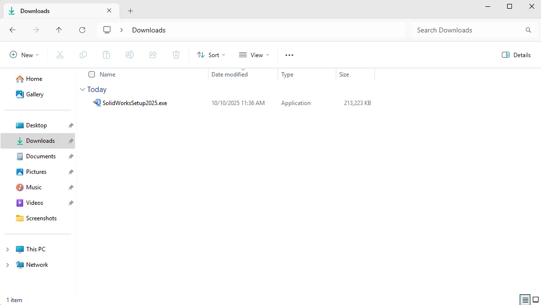Viewport: 541px width, 305px height.
Task: Open the Gallery item in the sidebar
Action: point(34,94)
